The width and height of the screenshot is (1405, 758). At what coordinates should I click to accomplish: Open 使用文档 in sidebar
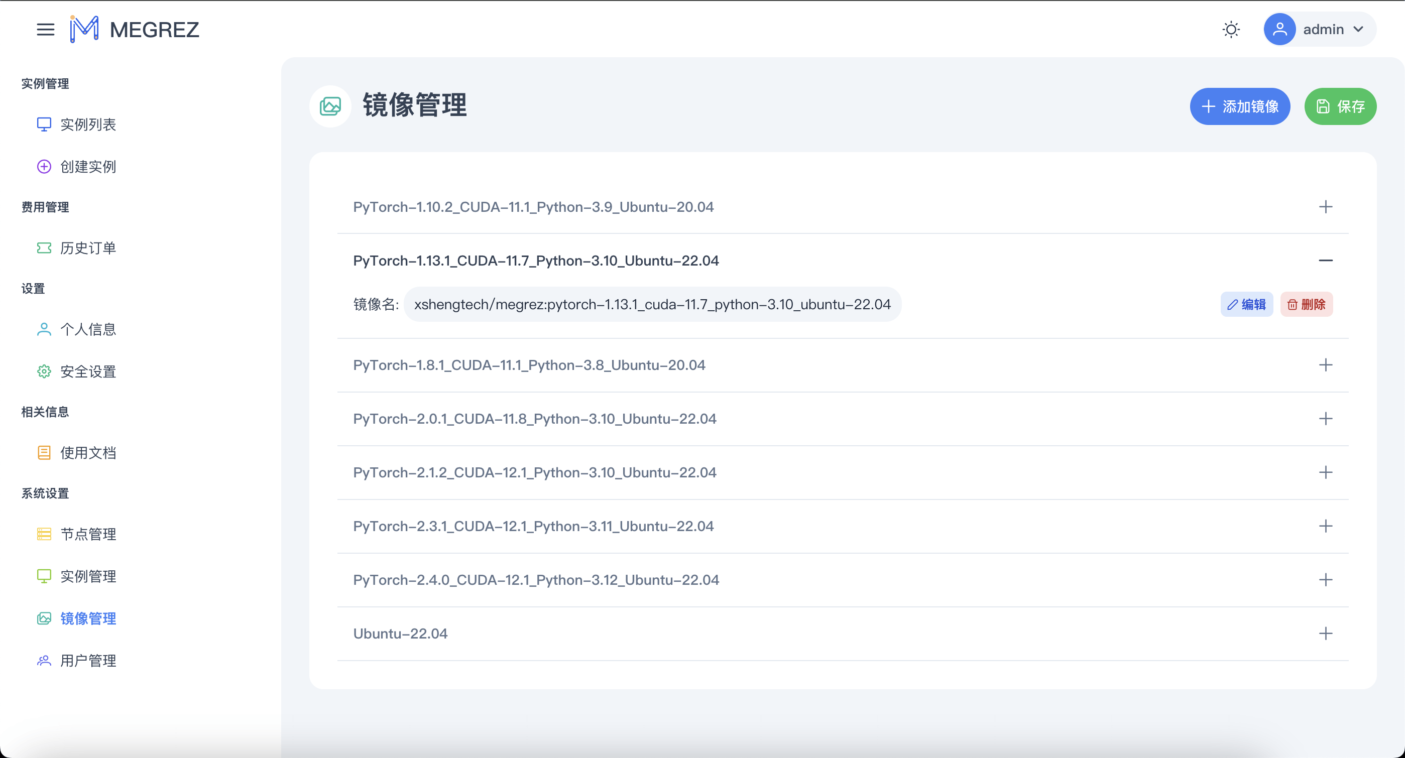(x=88, y=453)
